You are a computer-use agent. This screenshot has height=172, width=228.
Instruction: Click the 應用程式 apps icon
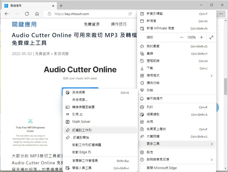142,75
